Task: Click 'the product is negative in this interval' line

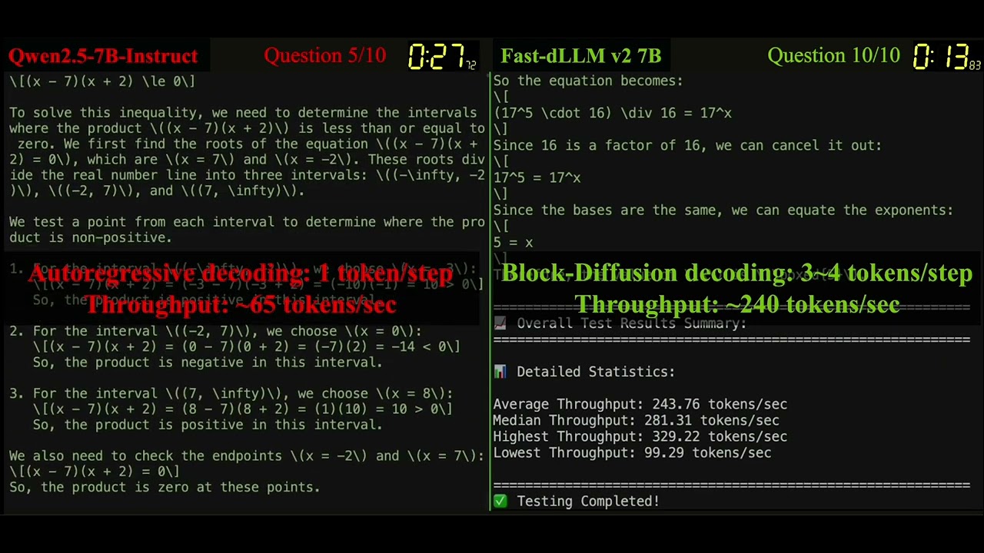Action: [x=208, y=363]
